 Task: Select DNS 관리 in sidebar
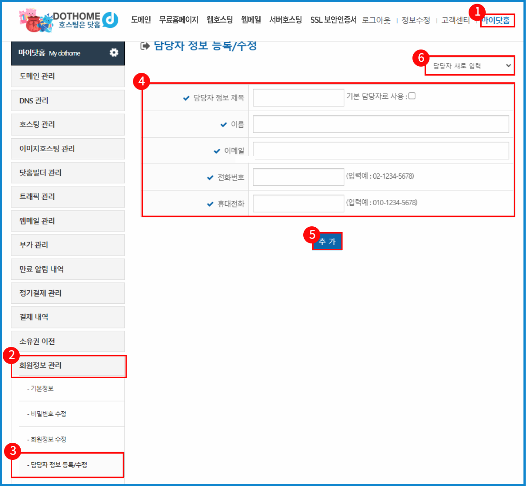click(68, 100)
